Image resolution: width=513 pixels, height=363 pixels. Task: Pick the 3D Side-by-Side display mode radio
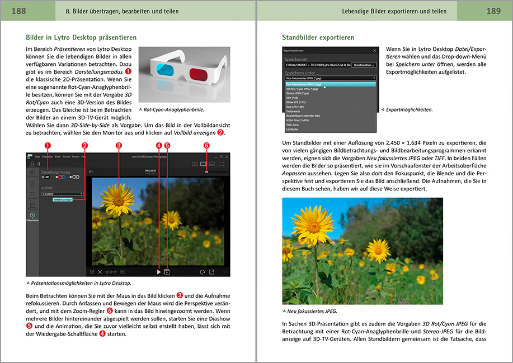tap(74, 177)
